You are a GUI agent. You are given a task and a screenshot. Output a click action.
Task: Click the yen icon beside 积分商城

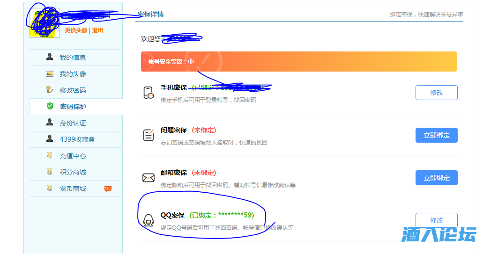50,172
